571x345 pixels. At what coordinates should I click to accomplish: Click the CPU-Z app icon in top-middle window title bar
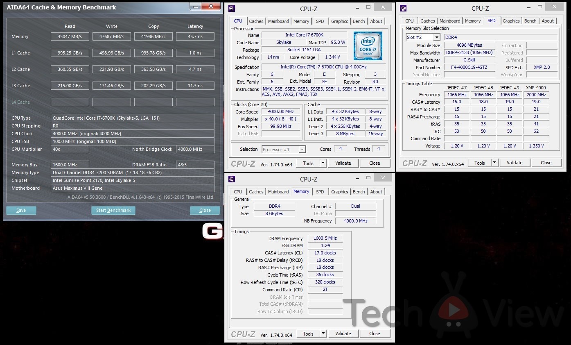[232, 9]
